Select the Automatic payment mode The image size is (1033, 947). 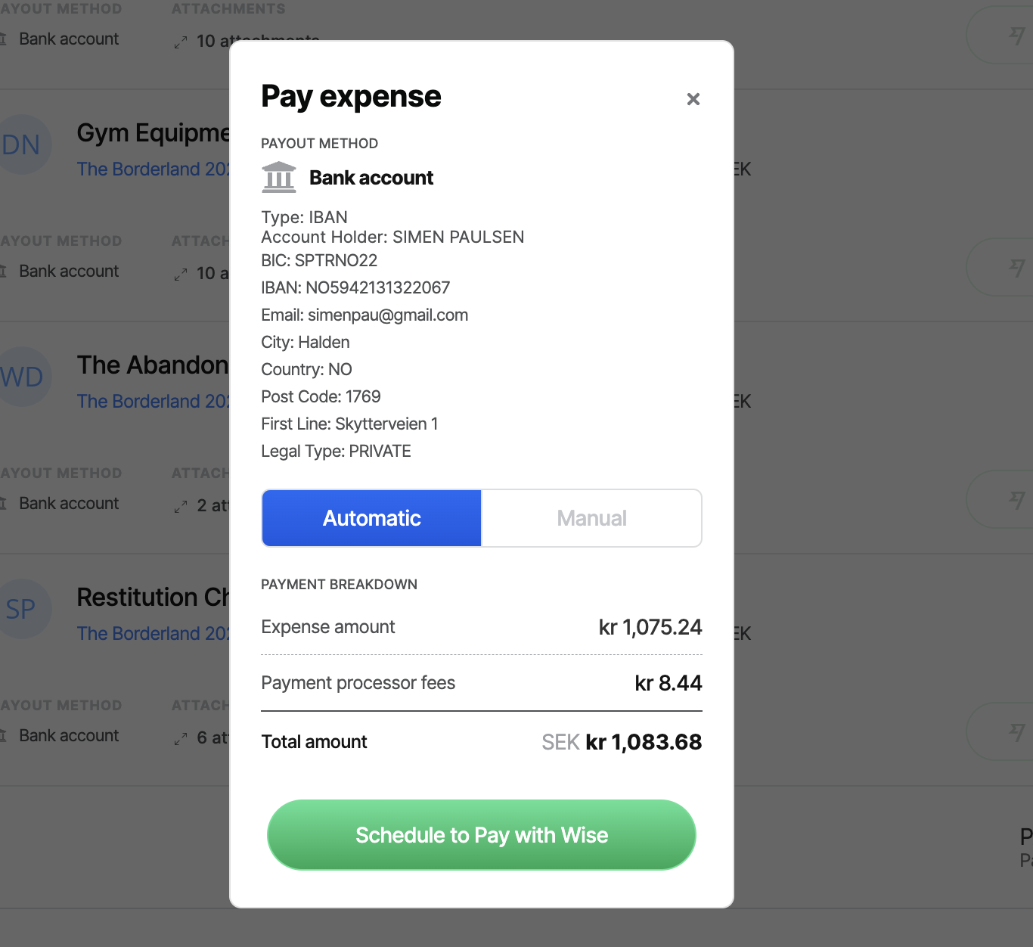coord(372,518)
